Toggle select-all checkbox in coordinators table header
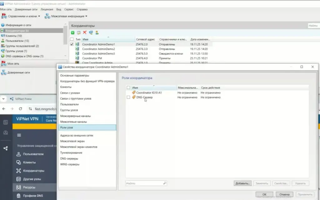The image size is (320, 200). [72, 39]
